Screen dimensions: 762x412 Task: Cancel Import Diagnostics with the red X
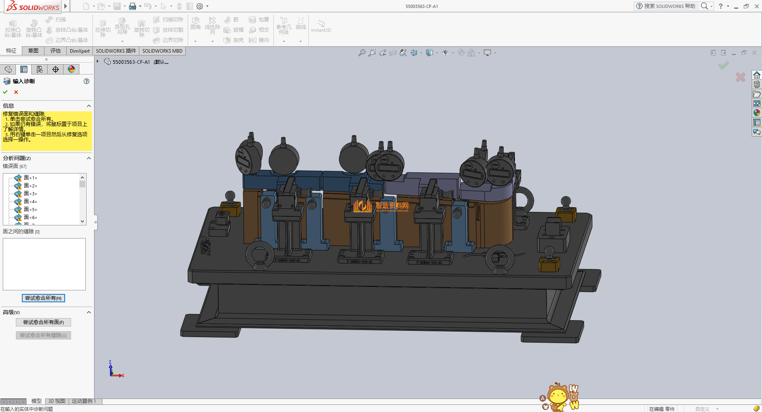point(16,92)
